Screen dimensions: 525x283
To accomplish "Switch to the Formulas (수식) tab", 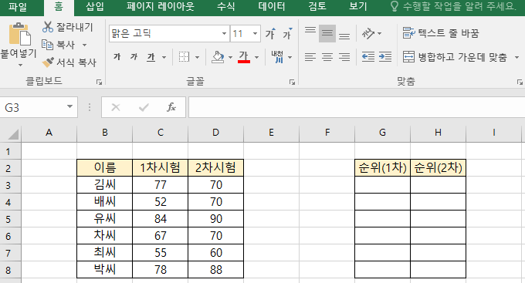I will click(225, 7).
